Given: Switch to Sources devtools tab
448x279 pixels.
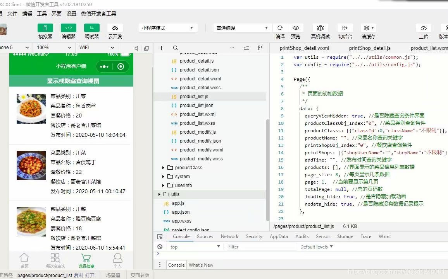Looking at the screenshot, I should 205,236.
